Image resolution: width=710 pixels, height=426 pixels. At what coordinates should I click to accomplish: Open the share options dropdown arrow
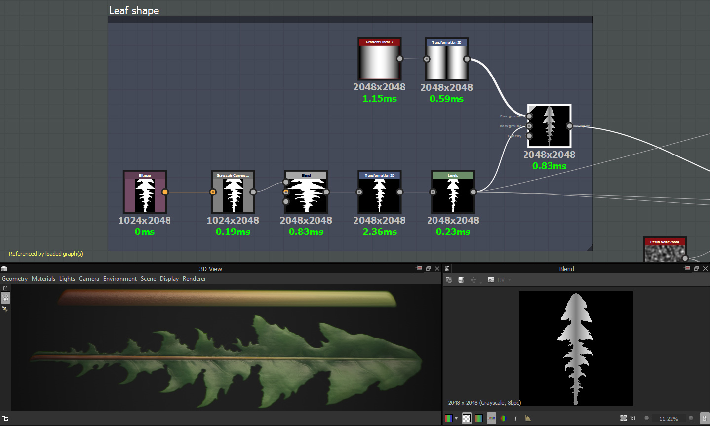pos(480,282)
